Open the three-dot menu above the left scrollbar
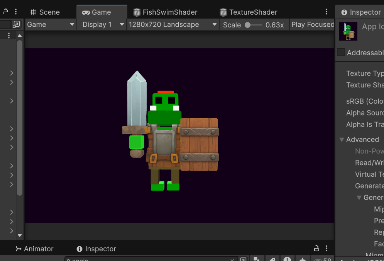Image resolution: width=384 pixels, height=261 pixels. tap(9, 36)
